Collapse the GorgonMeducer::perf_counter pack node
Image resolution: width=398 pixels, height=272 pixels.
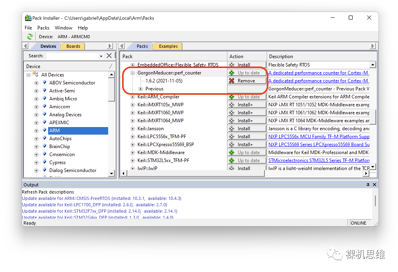[133, 73]
